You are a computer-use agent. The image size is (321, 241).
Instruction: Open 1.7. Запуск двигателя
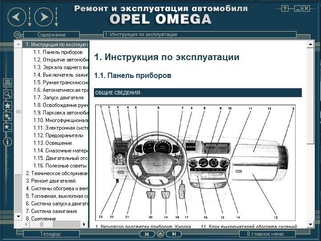point(58,98)
